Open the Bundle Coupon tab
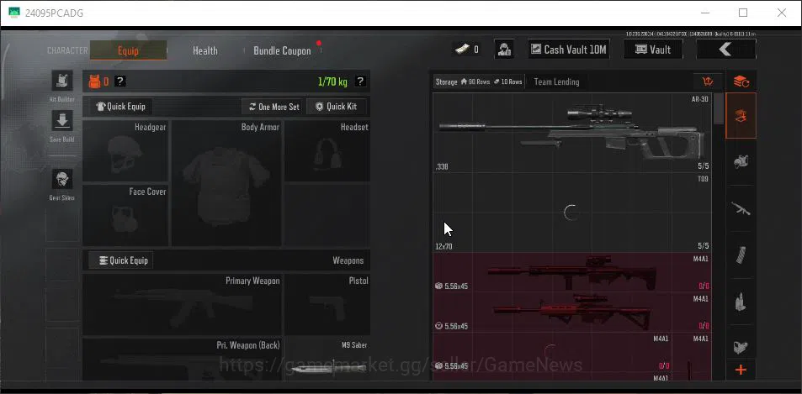The width and height of the screenshot is (802, 394). point(282,50)
